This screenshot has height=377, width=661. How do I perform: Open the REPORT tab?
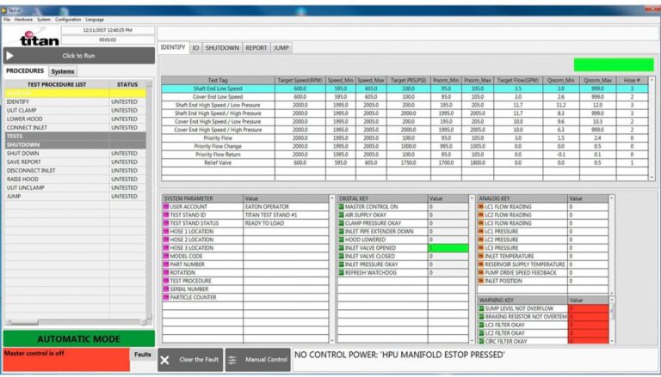[256, 48]
